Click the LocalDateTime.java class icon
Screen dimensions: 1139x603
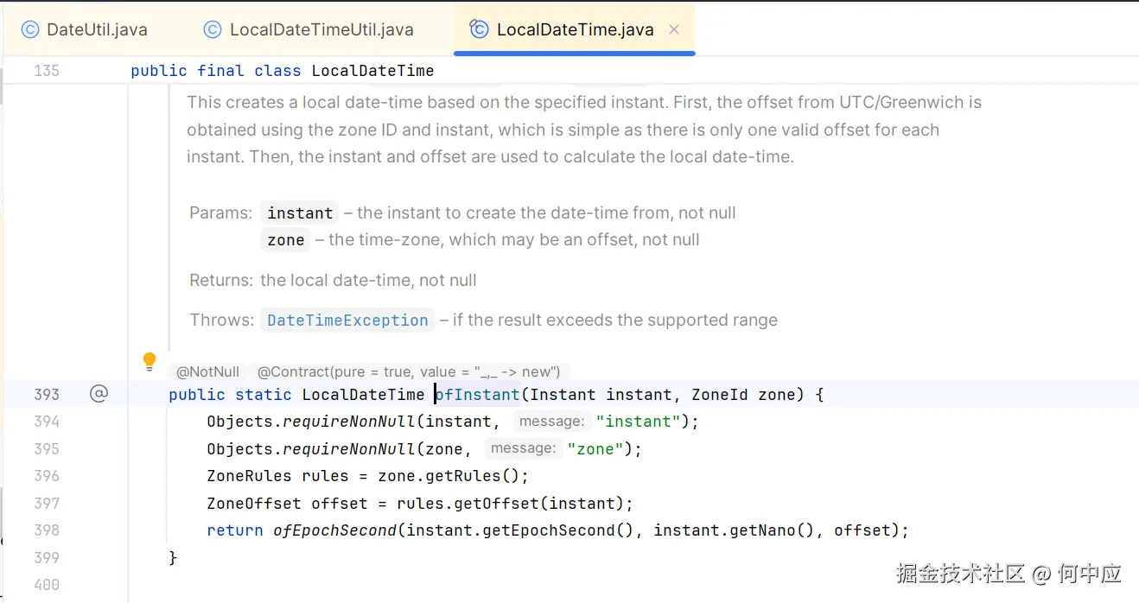[479, 29]
